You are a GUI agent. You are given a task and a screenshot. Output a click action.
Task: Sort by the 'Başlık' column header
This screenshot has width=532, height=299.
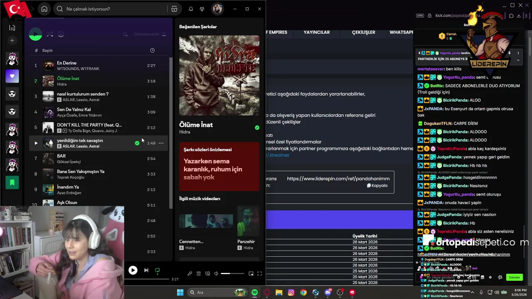(x=47, y=50)
